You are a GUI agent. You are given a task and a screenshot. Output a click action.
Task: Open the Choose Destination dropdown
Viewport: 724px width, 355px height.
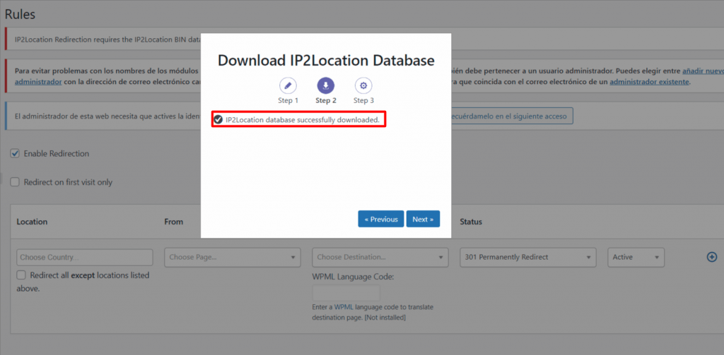point(380,258)
